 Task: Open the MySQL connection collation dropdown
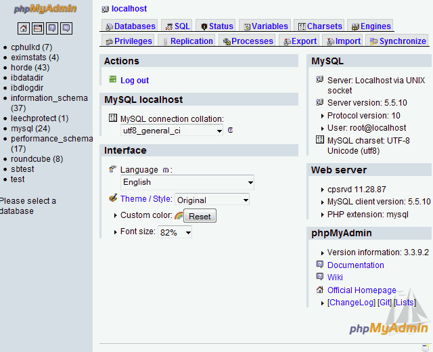coord(172,130)
